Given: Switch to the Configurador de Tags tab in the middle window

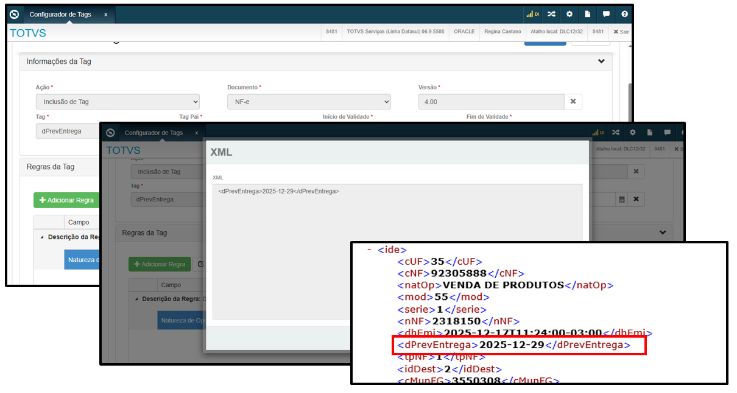Looking at the screenshot, I should click(x=153, y=133).
